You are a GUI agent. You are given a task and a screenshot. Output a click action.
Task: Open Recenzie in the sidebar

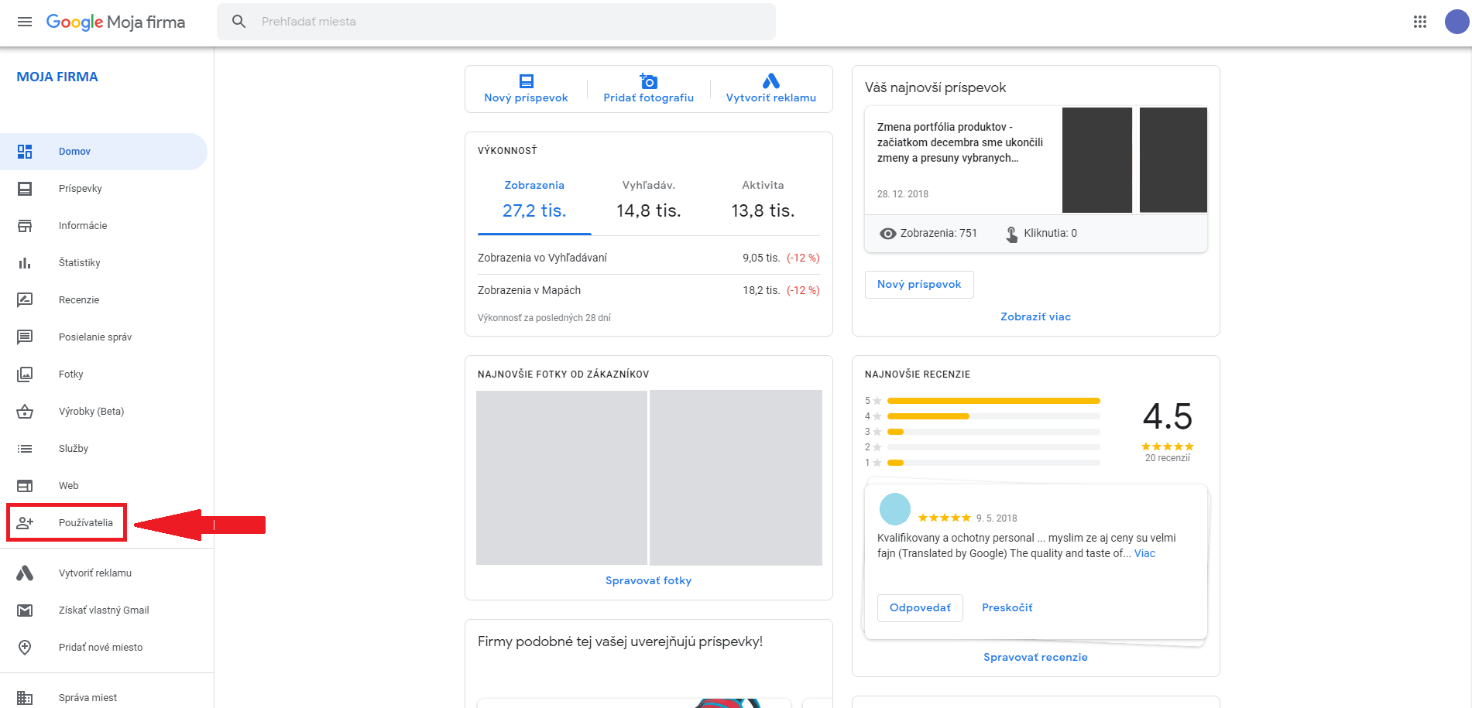point(104,300)
